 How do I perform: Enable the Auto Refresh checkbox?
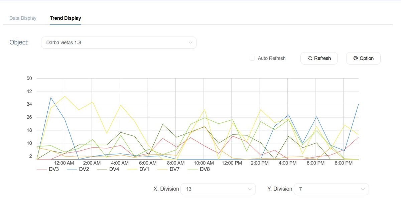pyautogui.click(x=252, y=58)
